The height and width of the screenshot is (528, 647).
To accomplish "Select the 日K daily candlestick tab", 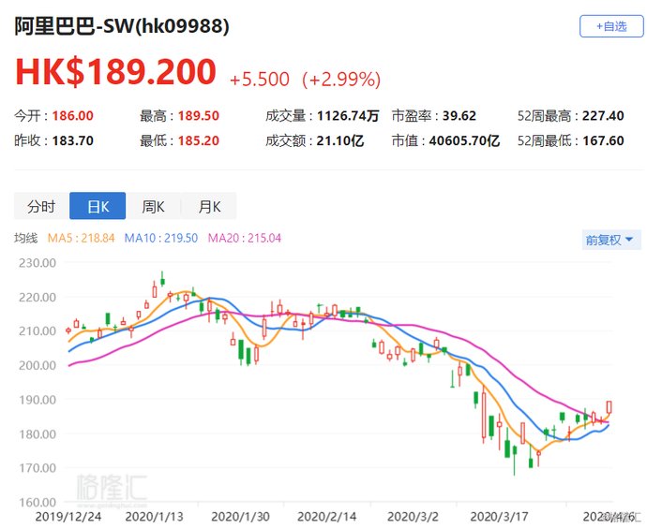I will coord(98,206).
